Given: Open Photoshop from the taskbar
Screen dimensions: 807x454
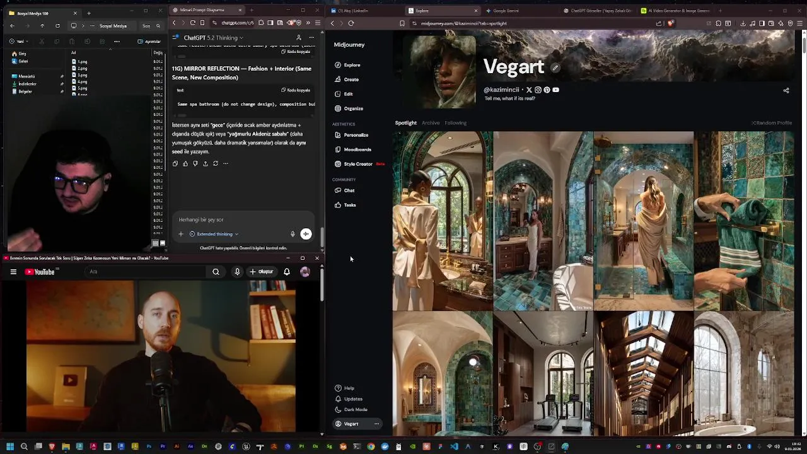Looking at the screenshot, I should click(x=149, y=447).
